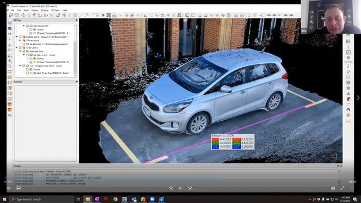This screenshot has width=361, height=203.
Task: Collapse Car - Imagery+Lidar 3mm - Cloud node
Action: click(20, 66)
